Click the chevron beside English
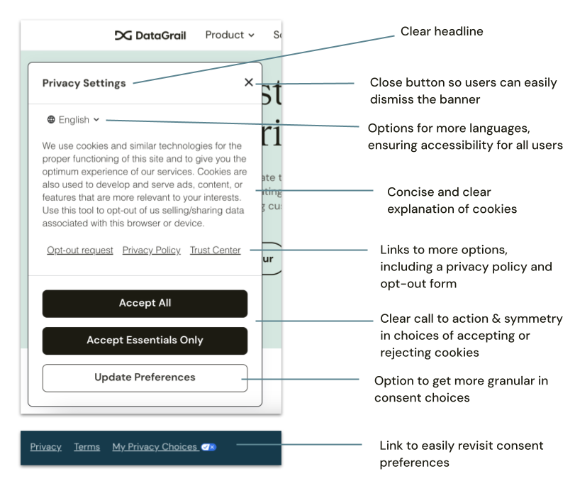The height and width of the screenshot is (491, 575). coord(95,120)
